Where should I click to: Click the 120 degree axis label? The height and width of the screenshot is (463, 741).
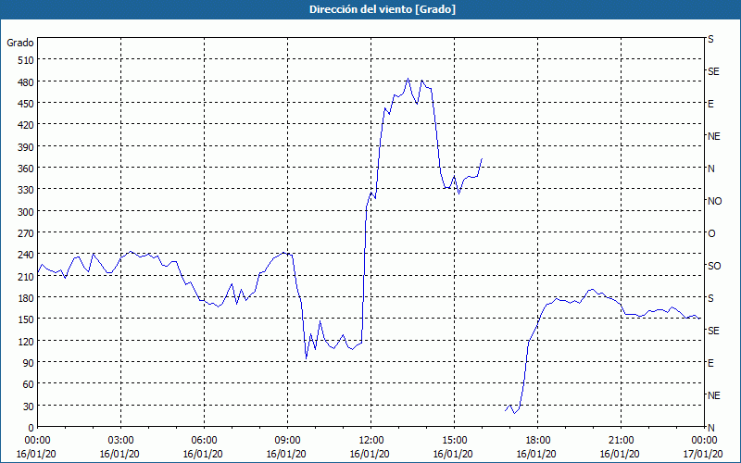(x=26, y=341)
